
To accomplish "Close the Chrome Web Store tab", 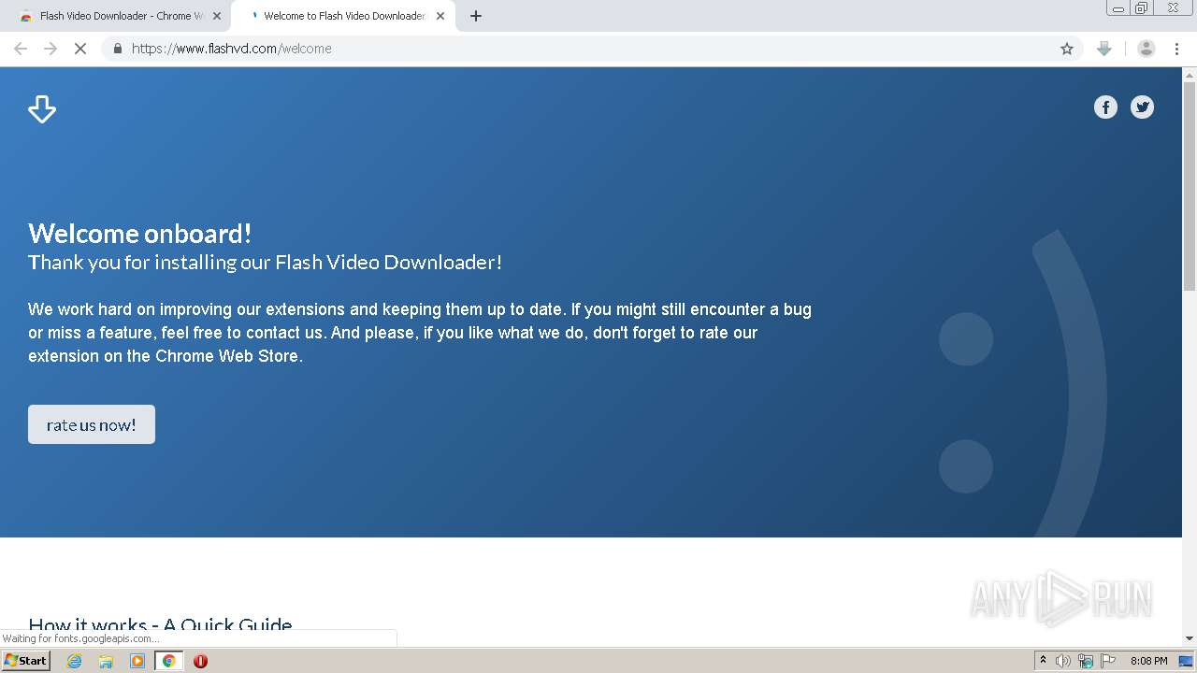I will click(x=217, y=16).
